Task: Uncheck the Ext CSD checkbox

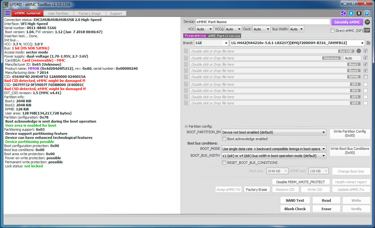Action: pos(365,51)
